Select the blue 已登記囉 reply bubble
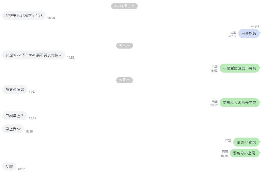 pyautogui.click(x=249, y=33)
